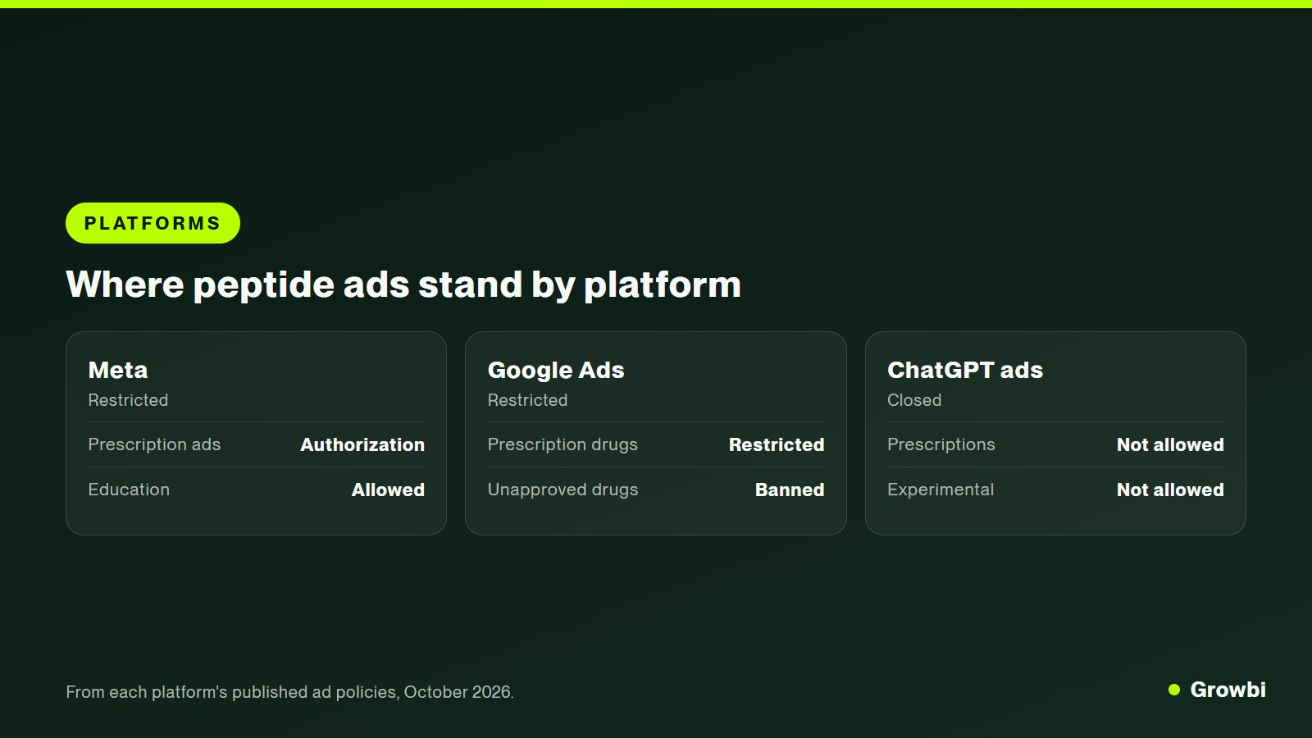Image resolution: width=1312 pixels, height=738 pixels.
Task: Click 'Not allowed' value for Prescriptions
Action: tap(1170, 444)
